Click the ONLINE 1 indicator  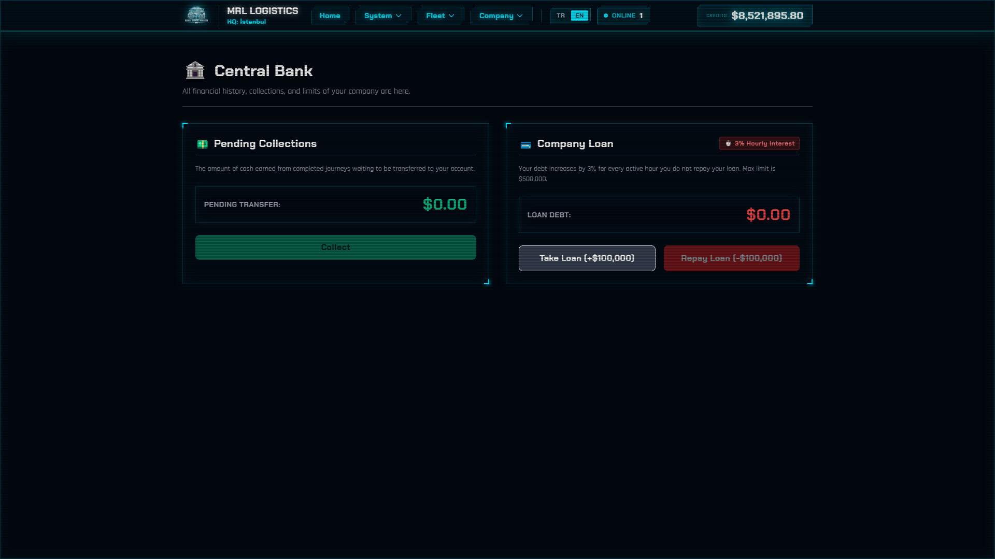coord(622,16)
